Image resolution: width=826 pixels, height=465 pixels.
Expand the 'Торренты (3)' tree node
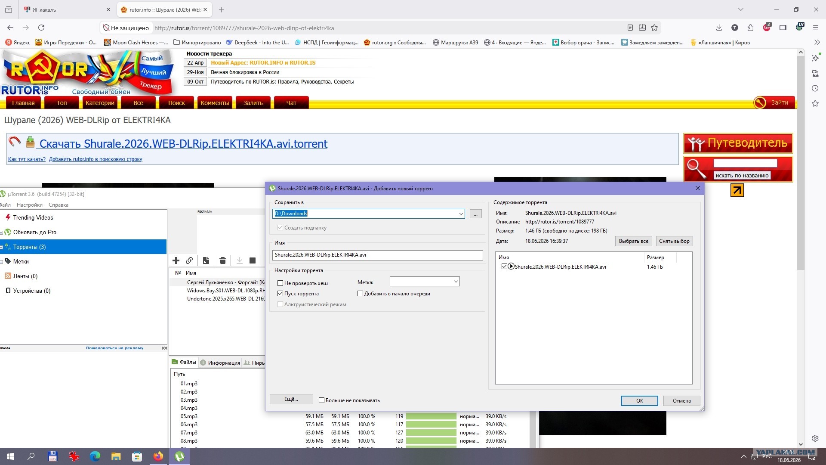[2, 247]
